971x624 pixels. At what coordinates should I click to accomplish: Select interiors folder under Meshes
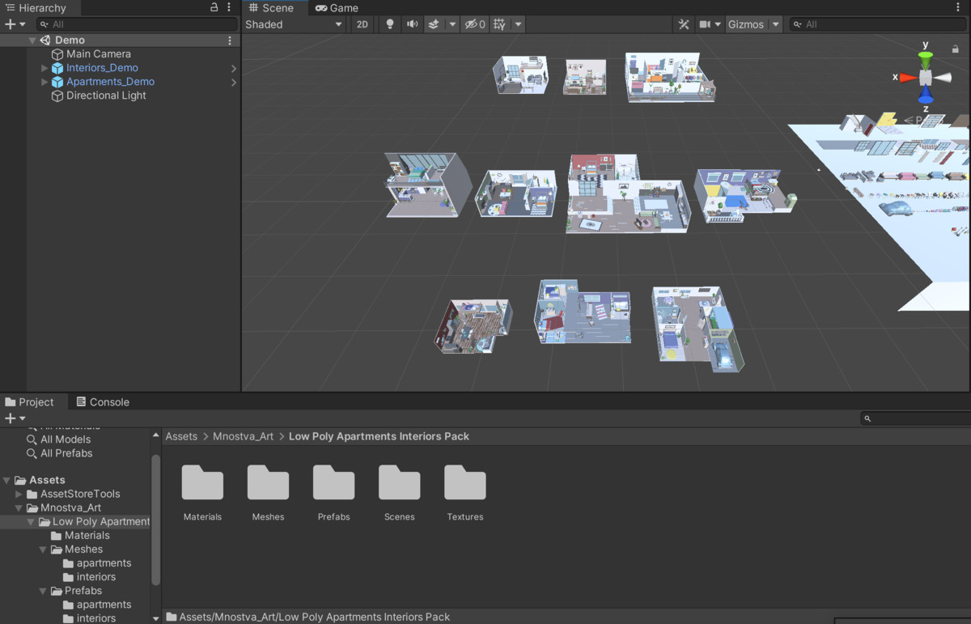(95, 577)
